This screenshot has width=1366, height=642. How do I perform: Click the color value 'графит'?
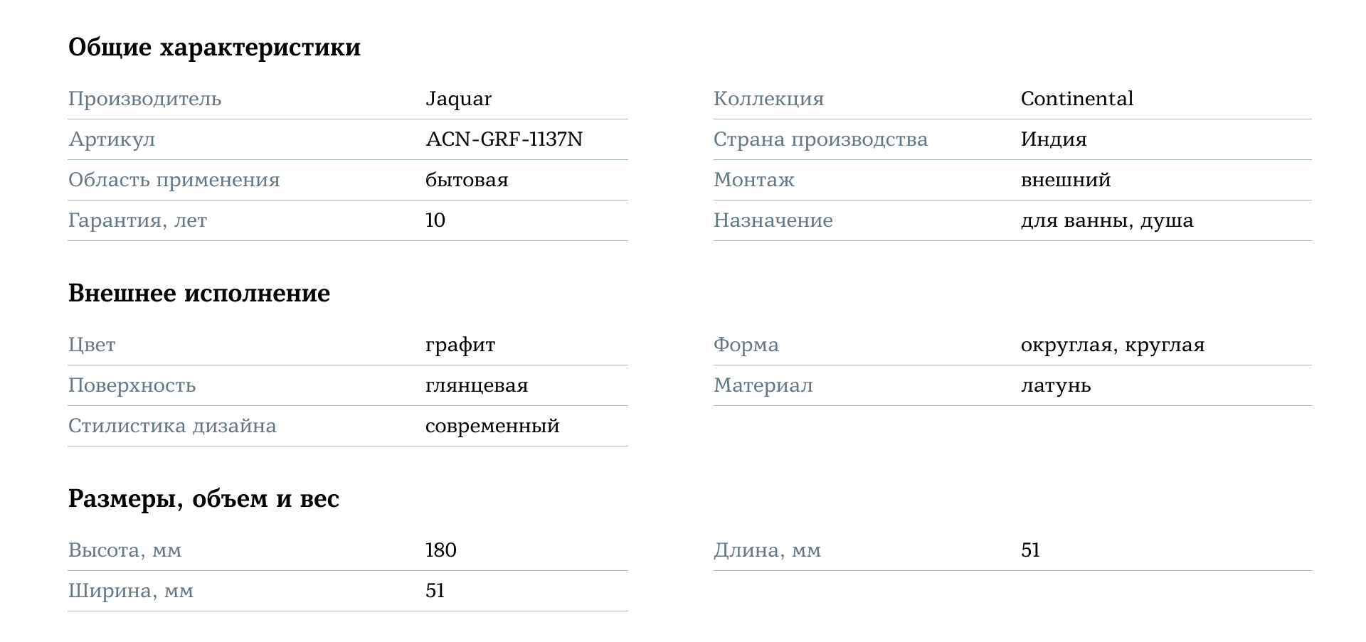[460, 346]
